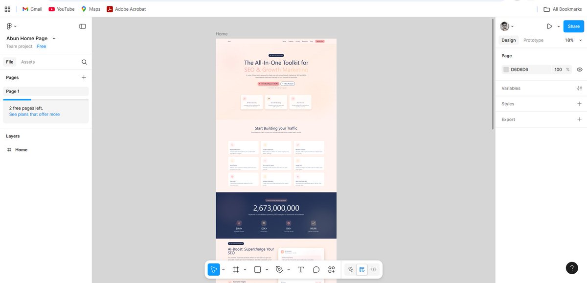Screen dimensions: 587x283
Task: Open the Gmail bookmark
Action: pyautogui.click(x=32, y=9)
